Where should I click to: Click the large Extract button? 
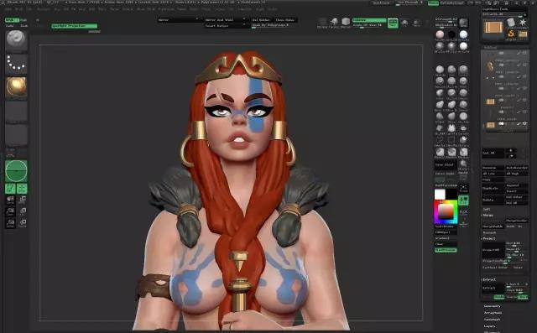493,289
